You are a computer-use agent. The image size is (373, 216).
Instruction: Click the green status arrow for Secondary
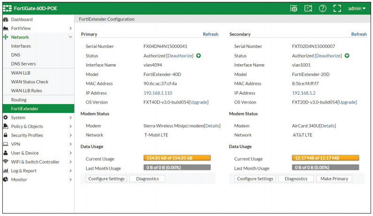click(x=347, y=56)
